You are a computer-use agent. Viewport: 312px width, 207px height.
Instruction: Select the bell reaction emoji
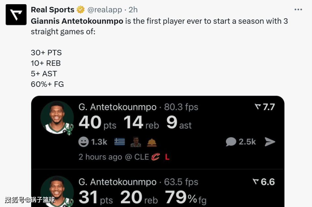(152, 142)
